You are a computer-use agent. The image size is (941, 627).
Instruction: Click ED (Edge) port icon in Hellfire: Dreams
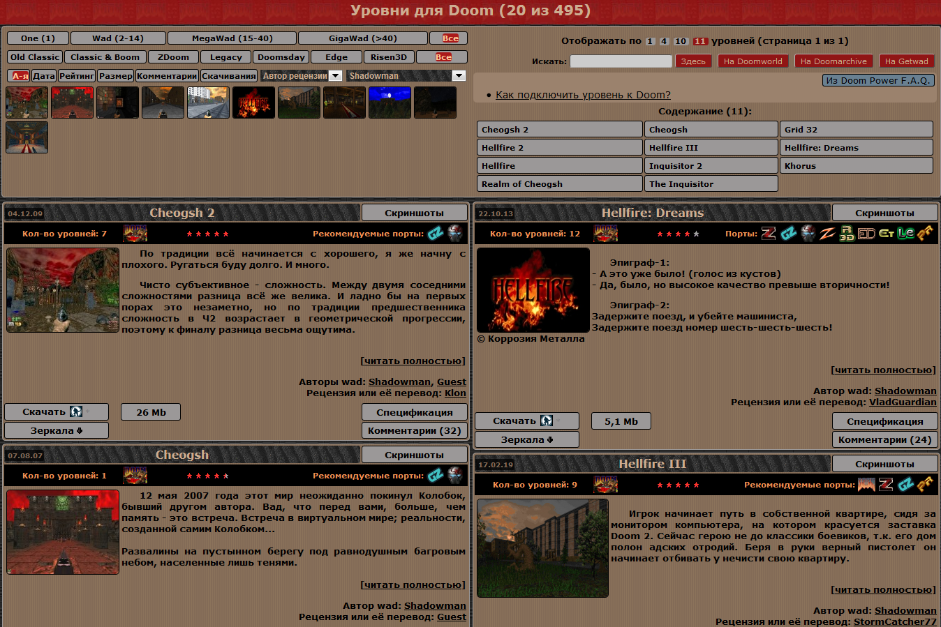[x=866, y=234]
